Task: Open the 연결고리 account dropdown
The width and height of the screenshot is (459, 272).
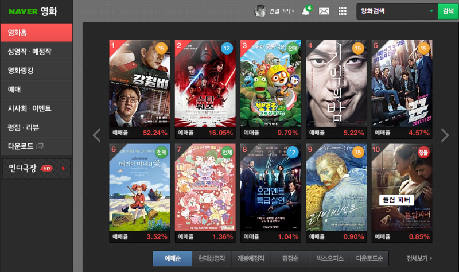Action: coord(282,11)
